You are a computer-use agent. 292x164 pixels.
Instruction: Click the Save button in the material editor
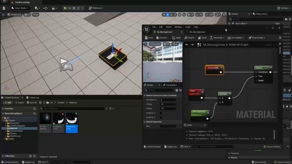pos(149,38)
